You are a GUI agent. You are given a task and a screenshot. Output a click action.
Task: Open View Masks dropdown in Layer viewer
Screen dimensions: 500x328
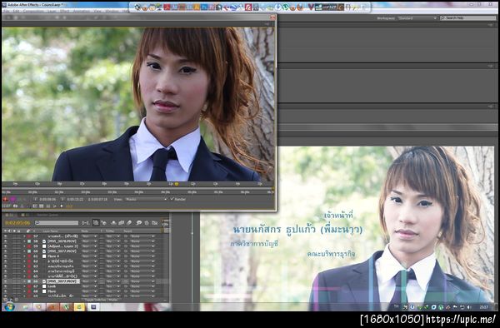click(146, 199)
